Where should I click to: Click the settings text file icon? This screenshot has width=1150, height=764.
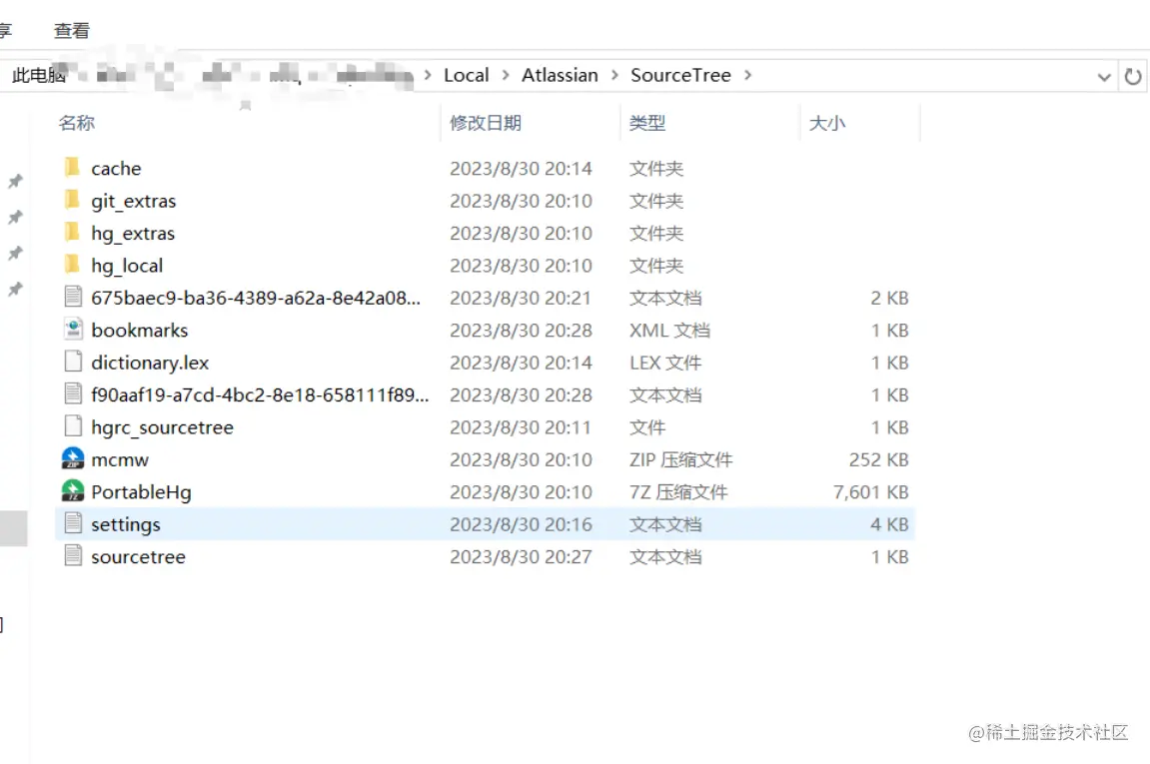[73, 523]
